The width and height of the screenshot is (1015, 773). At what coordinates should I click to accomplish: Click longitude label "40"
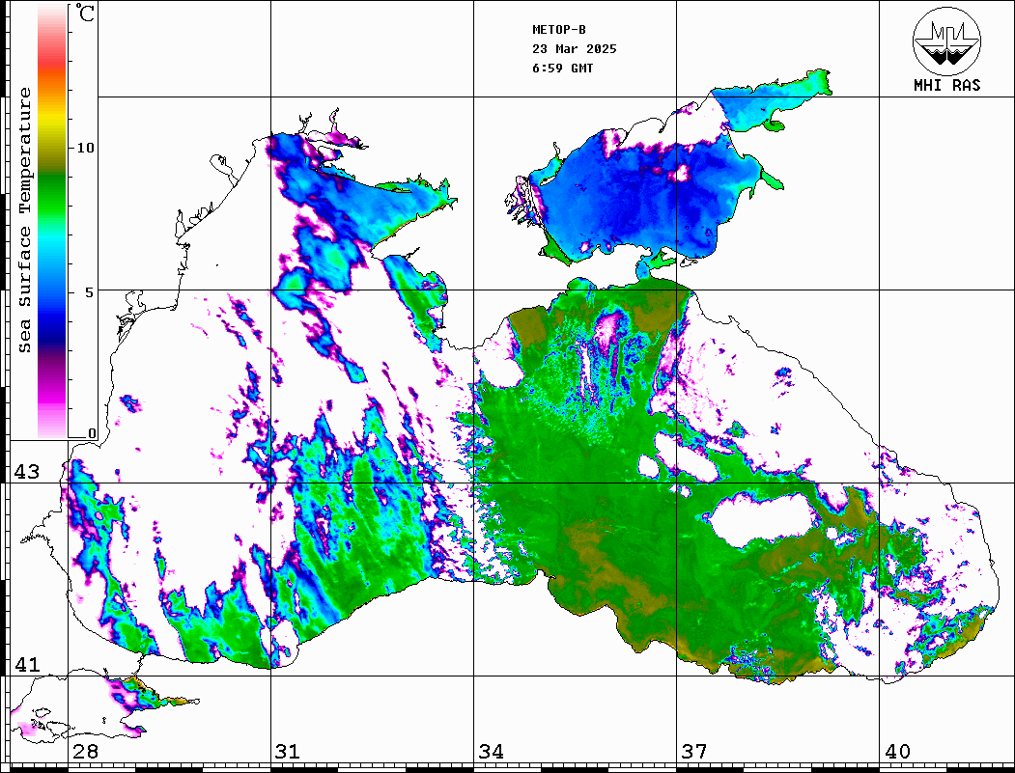(897, 752)
